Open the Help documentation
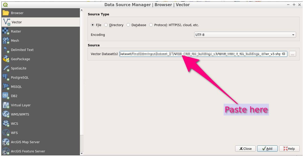Screen dimensions: 304x157 289,149
